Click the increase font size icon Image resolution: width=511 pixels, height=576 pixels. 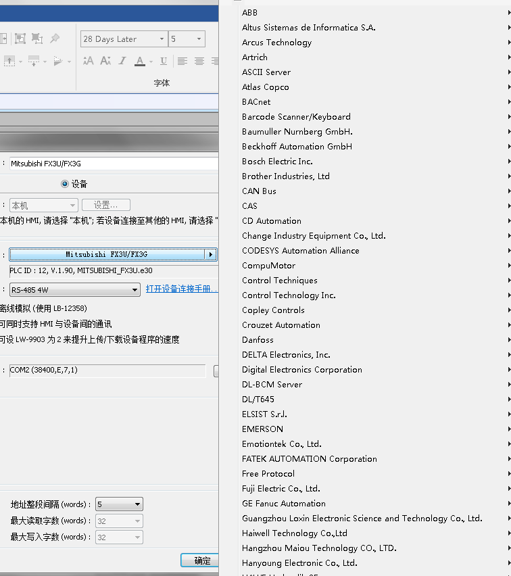(88, 61)
